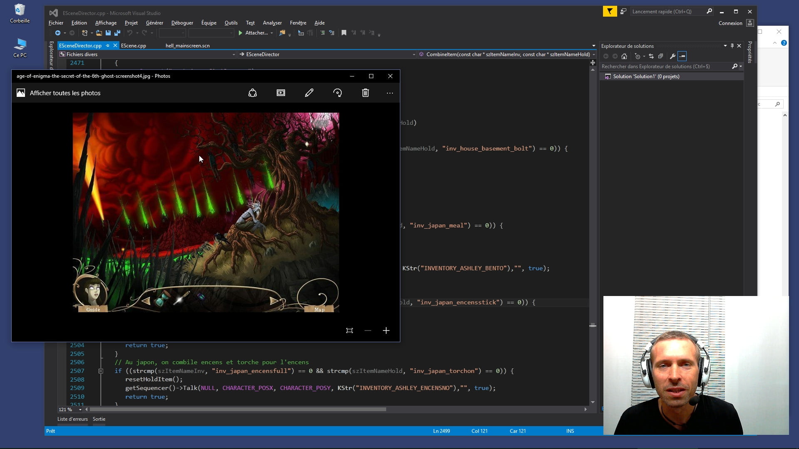Click editor split window handle

(x=593, y=63)
